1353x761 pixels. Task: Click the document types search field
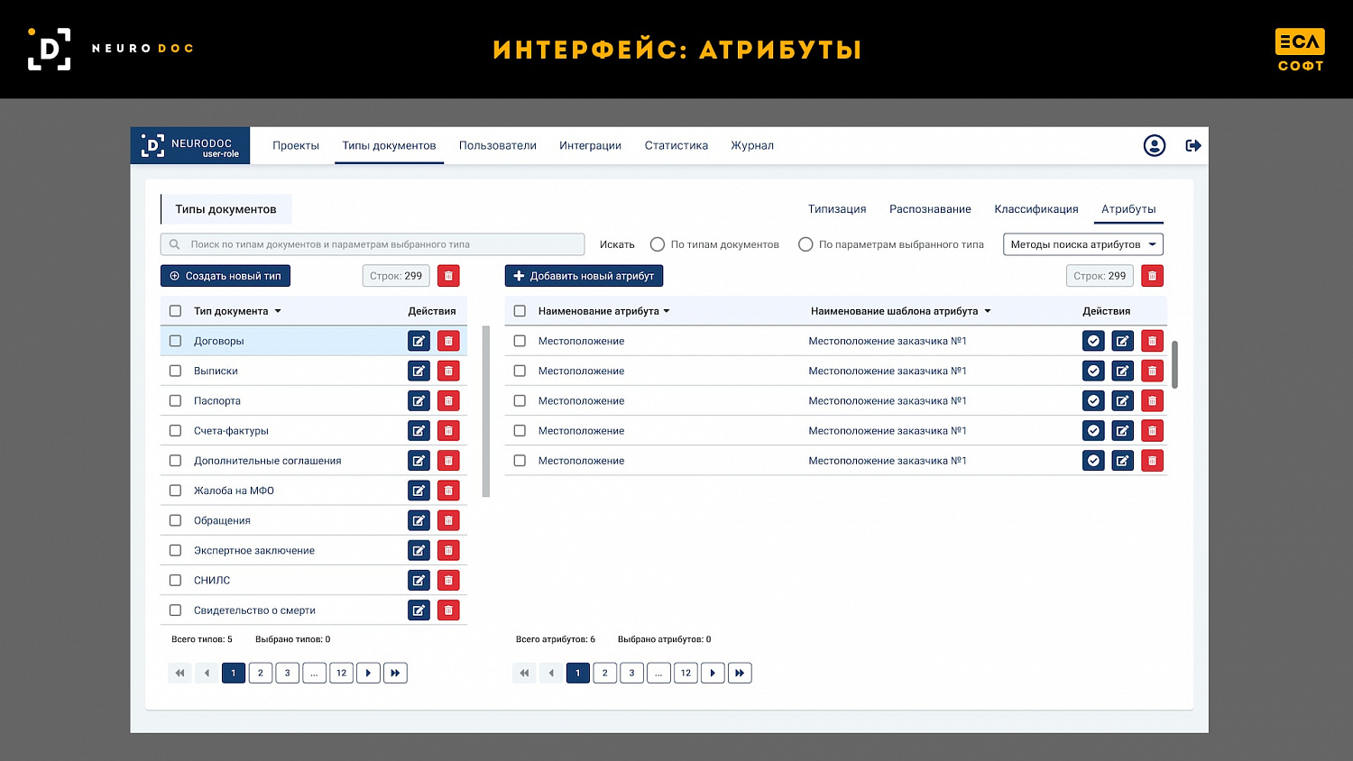coord(373,244)
